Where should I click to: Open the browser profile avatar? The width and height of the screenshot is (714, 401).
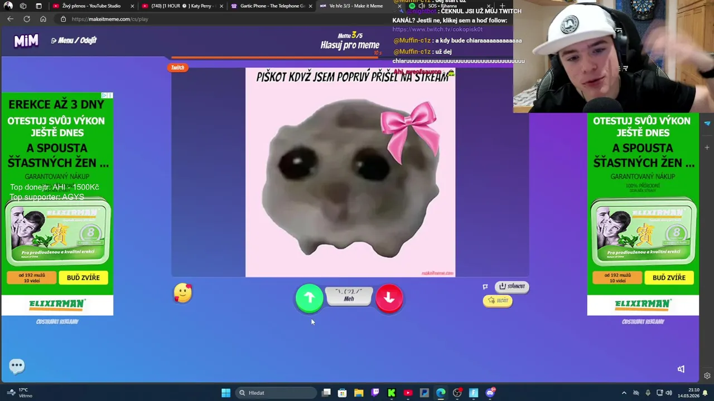(x=8, y=6)
